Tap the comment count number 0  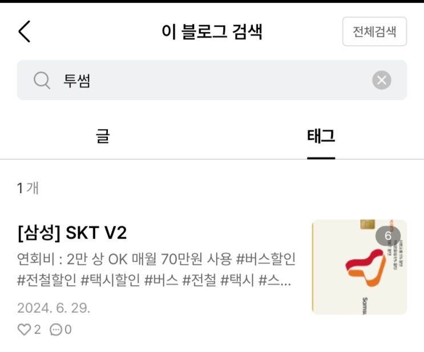(x=68, y=330)
